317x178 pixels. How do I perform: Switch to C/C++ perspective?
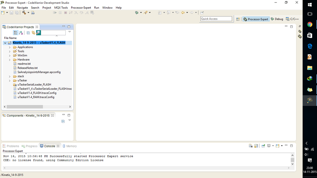tap(292, 19)
